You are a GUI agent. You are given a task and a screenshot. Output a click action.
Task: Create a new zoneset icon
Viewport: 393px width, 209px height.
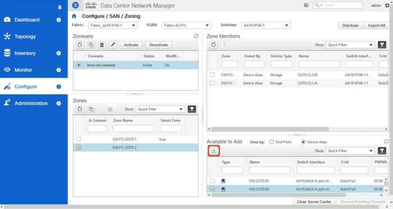tap(80, 45)
